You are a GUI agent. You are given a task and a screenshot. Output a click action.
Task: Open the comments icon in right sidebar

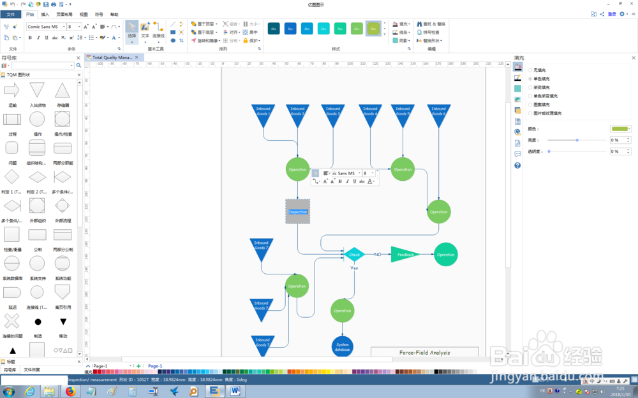tap(517, 154)
